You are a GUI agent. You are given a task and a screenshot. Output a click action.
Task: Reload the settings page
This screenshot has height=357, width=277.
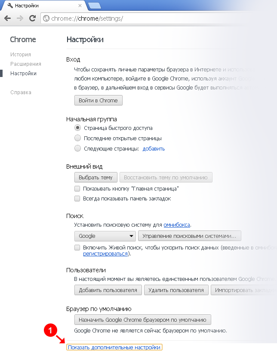tap(33, 18)
